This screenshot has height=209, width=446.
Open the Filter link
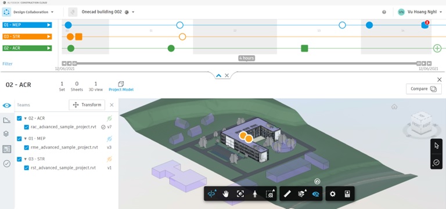pos(8,64)
